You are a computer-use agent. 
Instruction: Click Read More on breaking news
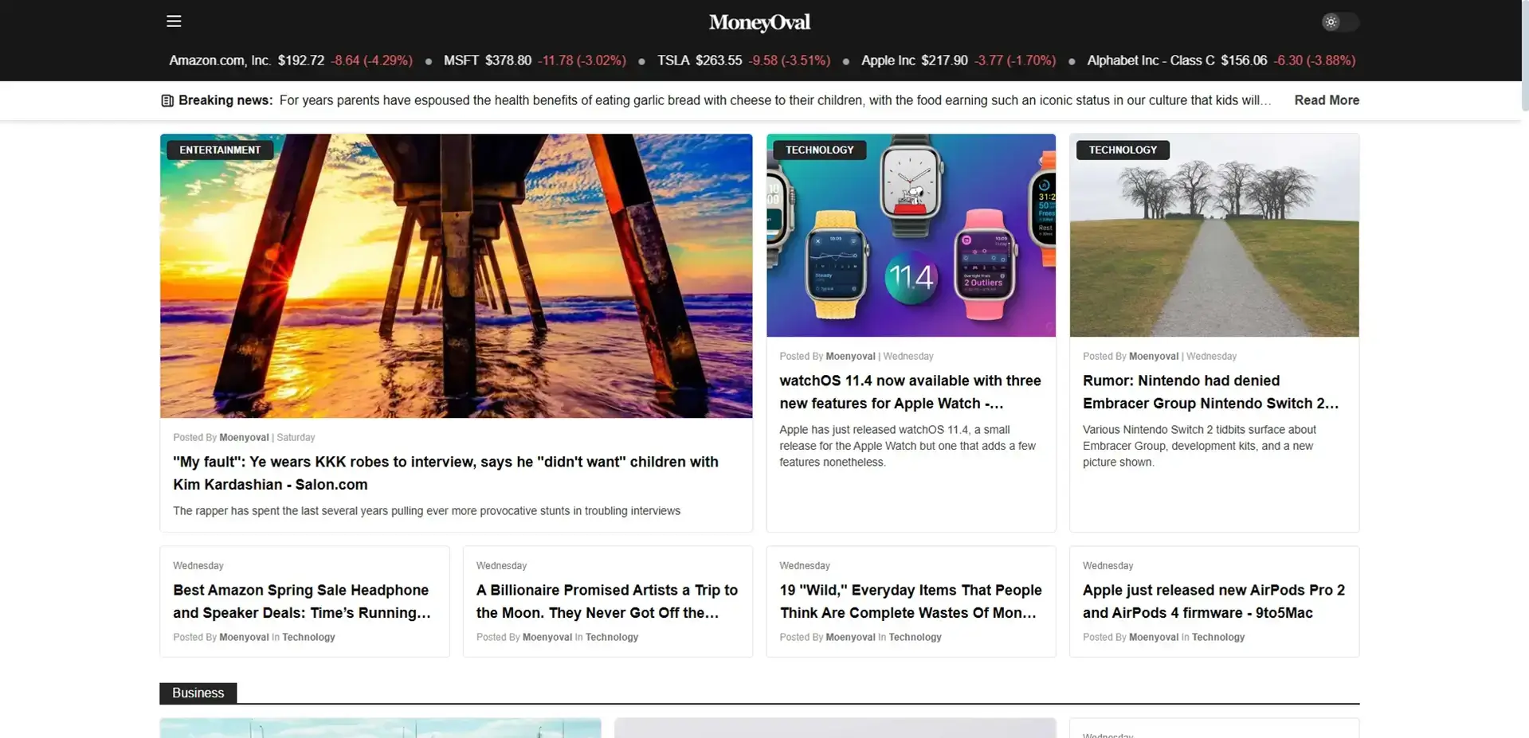[1326, 100]
